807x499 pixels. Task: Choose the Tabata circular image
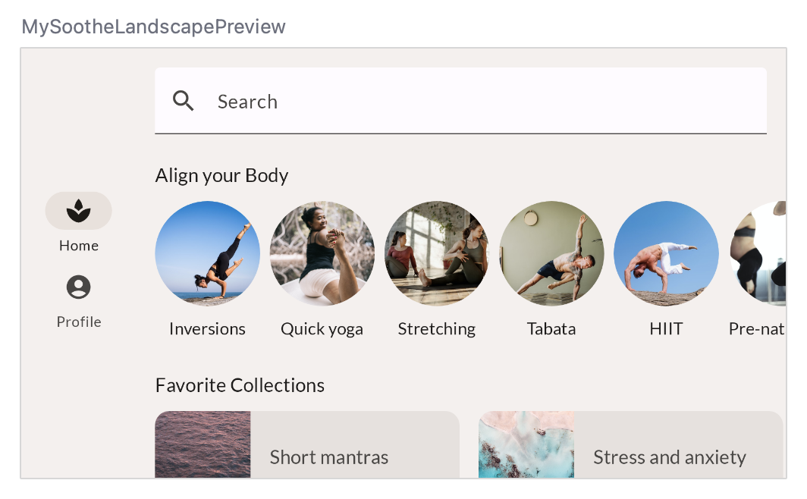point(551,253)
